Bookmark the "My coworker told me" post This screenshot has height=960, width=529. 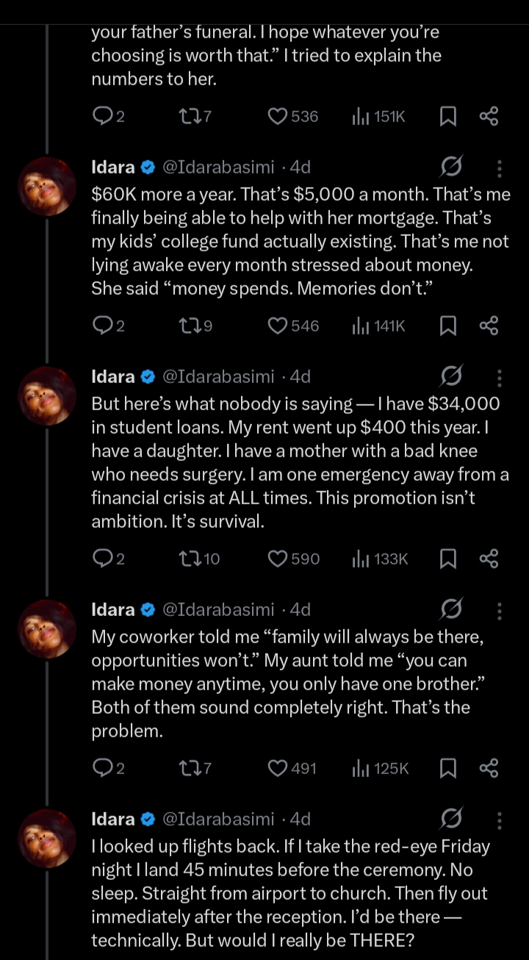(x=448, y=768)
